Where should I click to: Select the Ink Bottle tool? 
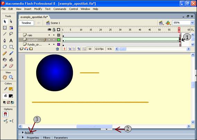pyautogui.click(x=5, y=59)
